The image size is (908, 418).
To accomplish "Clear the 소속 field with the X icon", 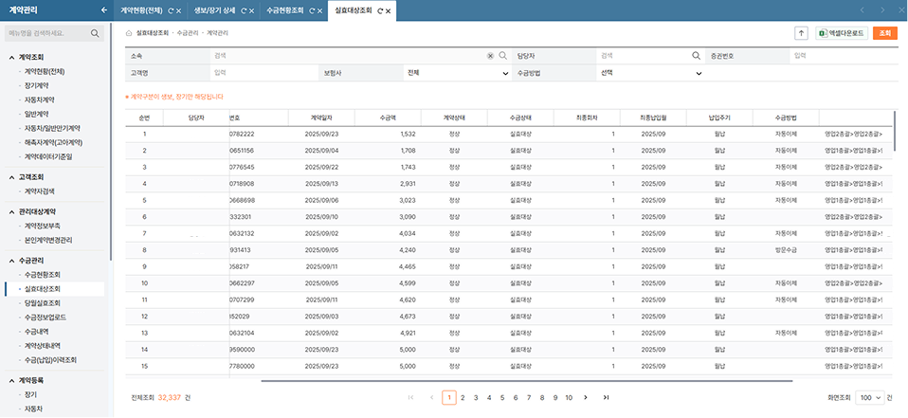I will pos(490,56).
